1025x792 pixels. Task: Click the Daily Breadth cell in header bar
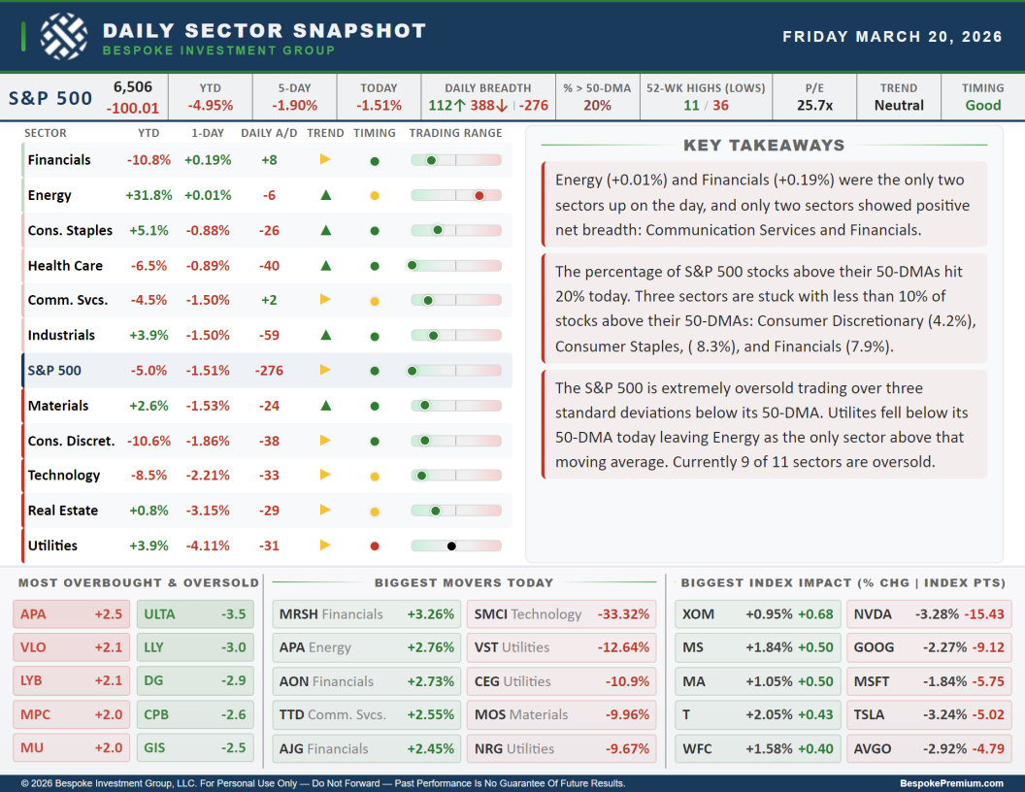tap(488, 97)
